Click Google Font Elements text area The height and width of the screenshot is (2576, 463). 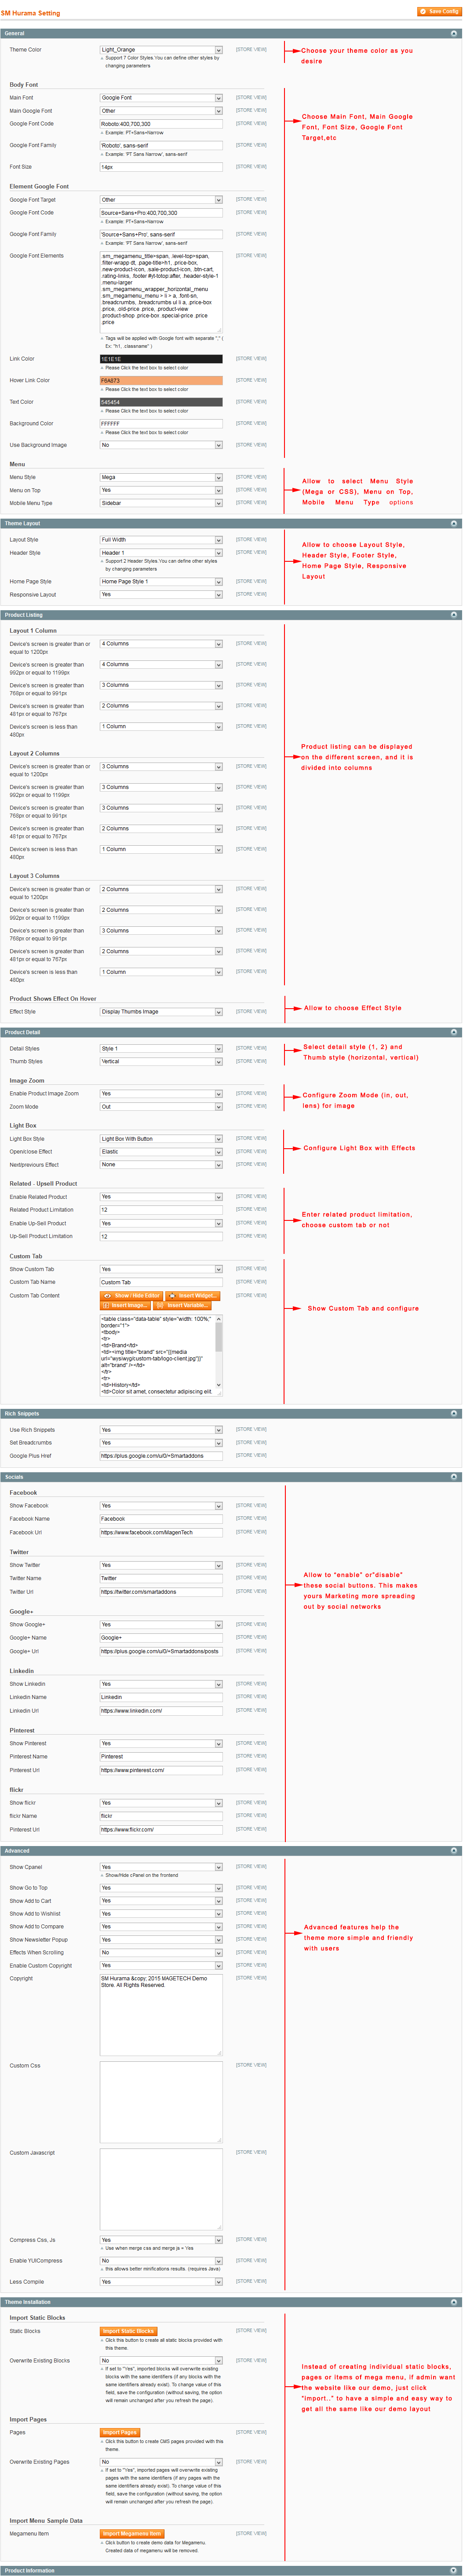tap(160, 292)
